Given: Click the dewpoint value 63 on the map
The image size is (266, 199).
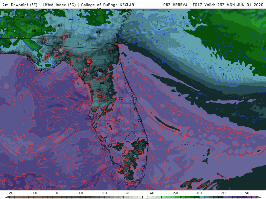Looking at the screenshot, I should coord(68,36).
